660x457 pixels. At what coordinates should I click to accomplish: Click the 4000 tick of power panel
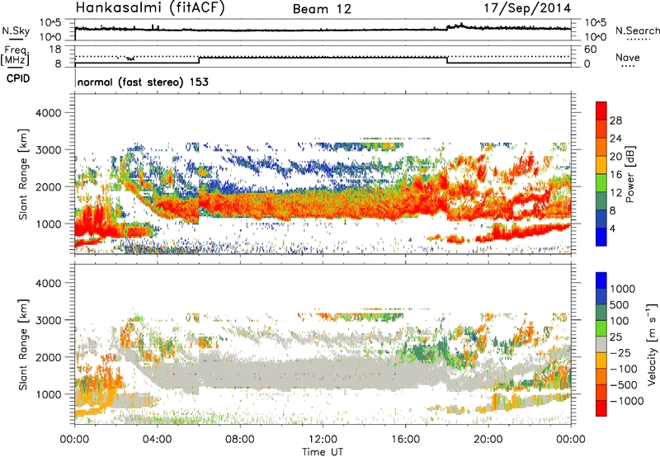click(x=48, y=113)
